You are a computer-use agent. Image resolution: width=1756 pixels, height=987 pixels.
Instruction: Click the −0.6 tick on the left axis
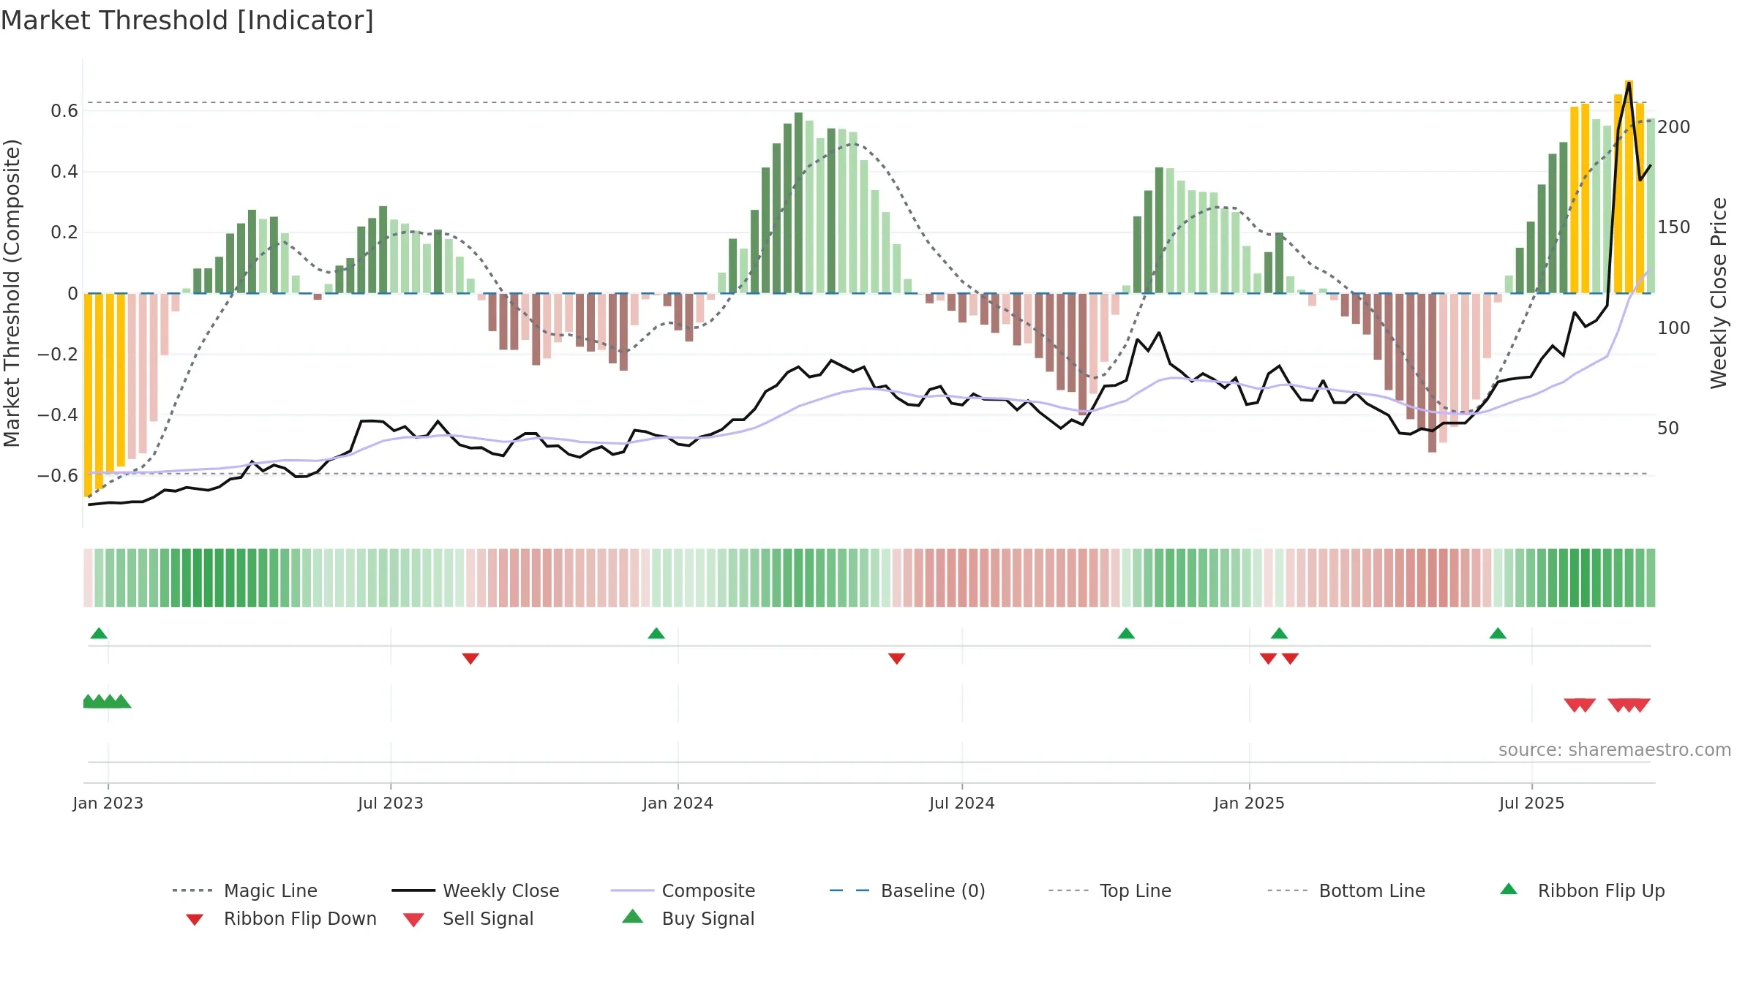(58, 475)
